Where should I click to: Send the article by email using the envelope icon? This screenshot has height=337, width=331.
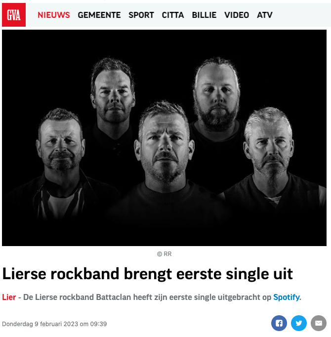pos(318,323)
